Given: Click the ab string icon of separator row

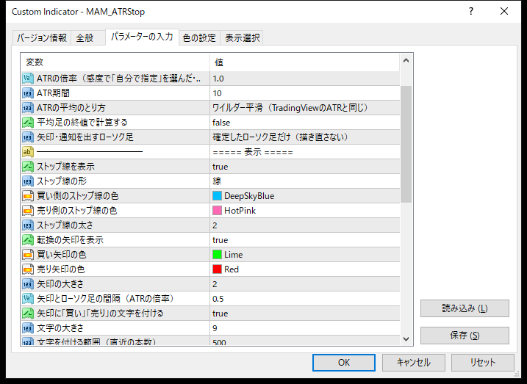Looking at the screenshot, I should [28, 152].
